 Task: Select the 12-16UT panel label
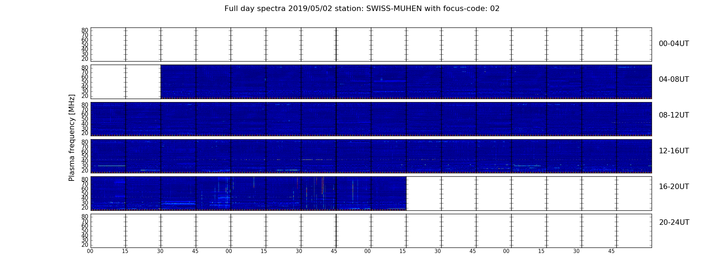(674, 151)
